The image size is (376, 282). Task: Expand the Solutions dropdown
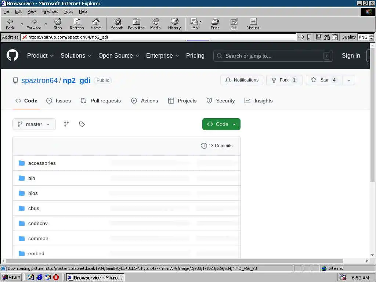76,56
